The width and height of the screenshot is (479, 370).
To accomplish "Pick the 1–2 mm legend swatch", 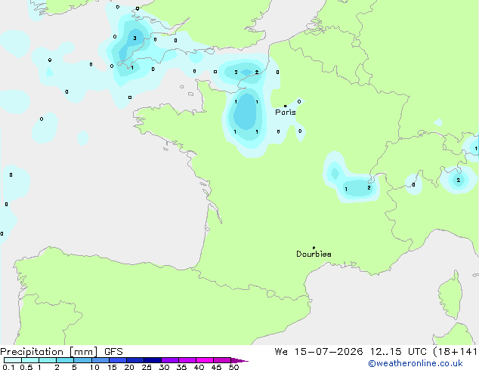I will pos(48,360).
